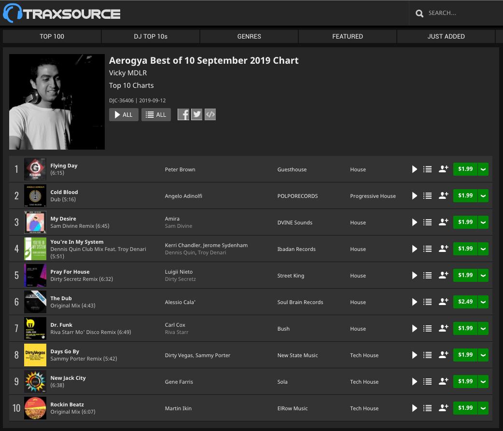Viewport: 503px width, 431px height.
Task: Follow artist icon on Flying Day row
Action: 443,169
